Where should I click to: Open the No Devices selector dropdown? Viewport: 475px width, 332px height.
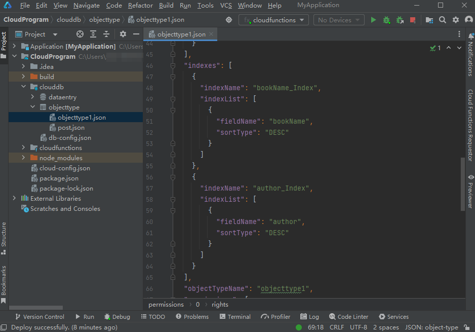pos(339,20)
